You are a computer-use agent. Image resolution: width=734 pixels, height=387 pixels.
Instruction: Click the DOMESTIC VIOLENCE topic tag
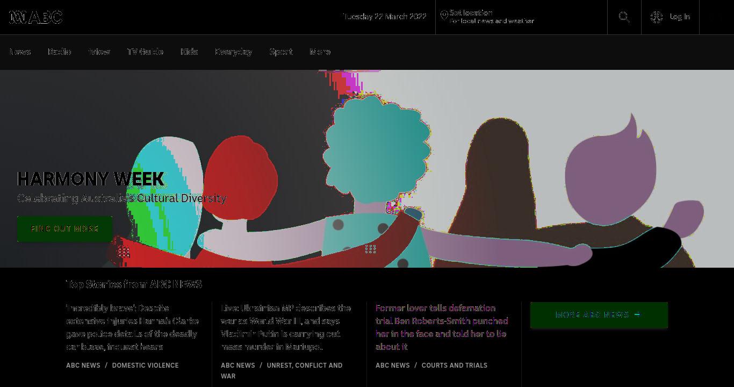[145, 365]
